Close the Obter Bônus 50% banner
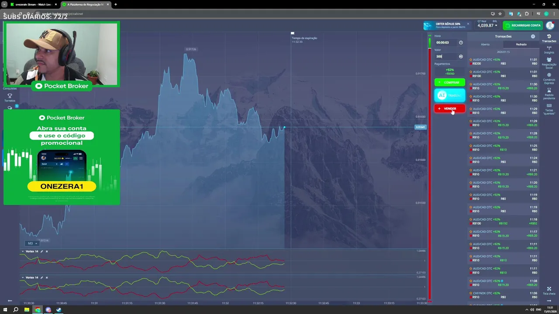559x314 pixels. pos(468,24)
